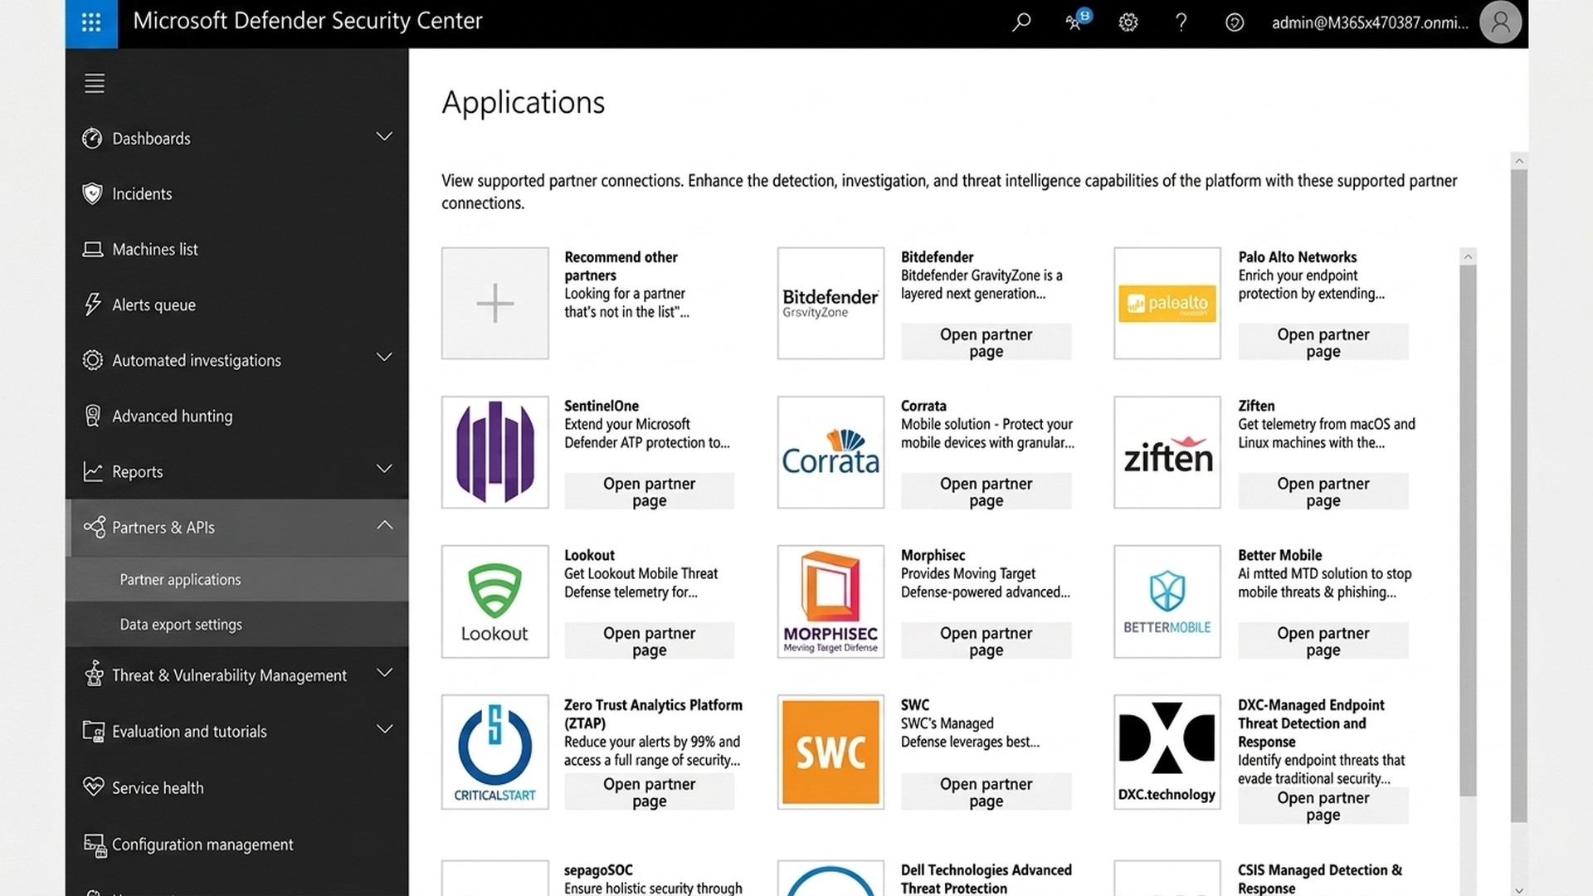Click the Palo Alto logo tile
This screenshot has height=896, width=1593.
(x=1167, y=303)
